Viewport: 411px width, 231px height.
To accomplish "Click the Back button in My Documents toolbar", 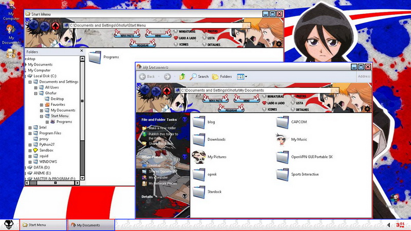I will [x=147, y=76].
